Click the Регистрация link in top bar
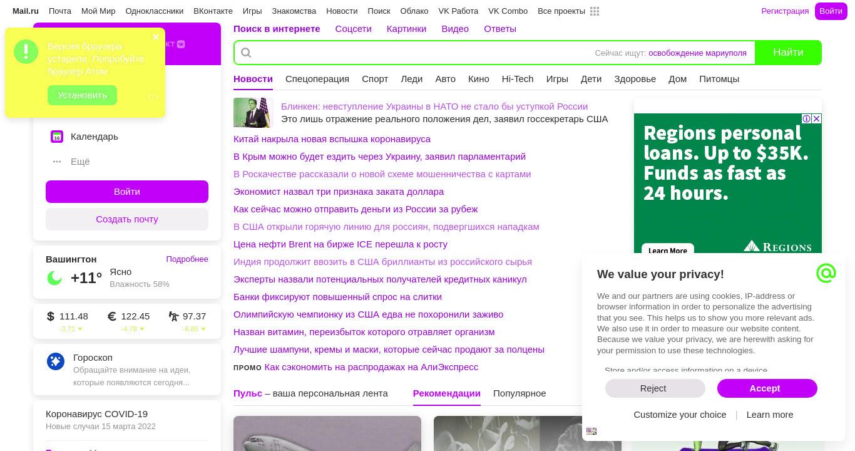The height and width of the screenshot is (451, 855). (785, 11)
